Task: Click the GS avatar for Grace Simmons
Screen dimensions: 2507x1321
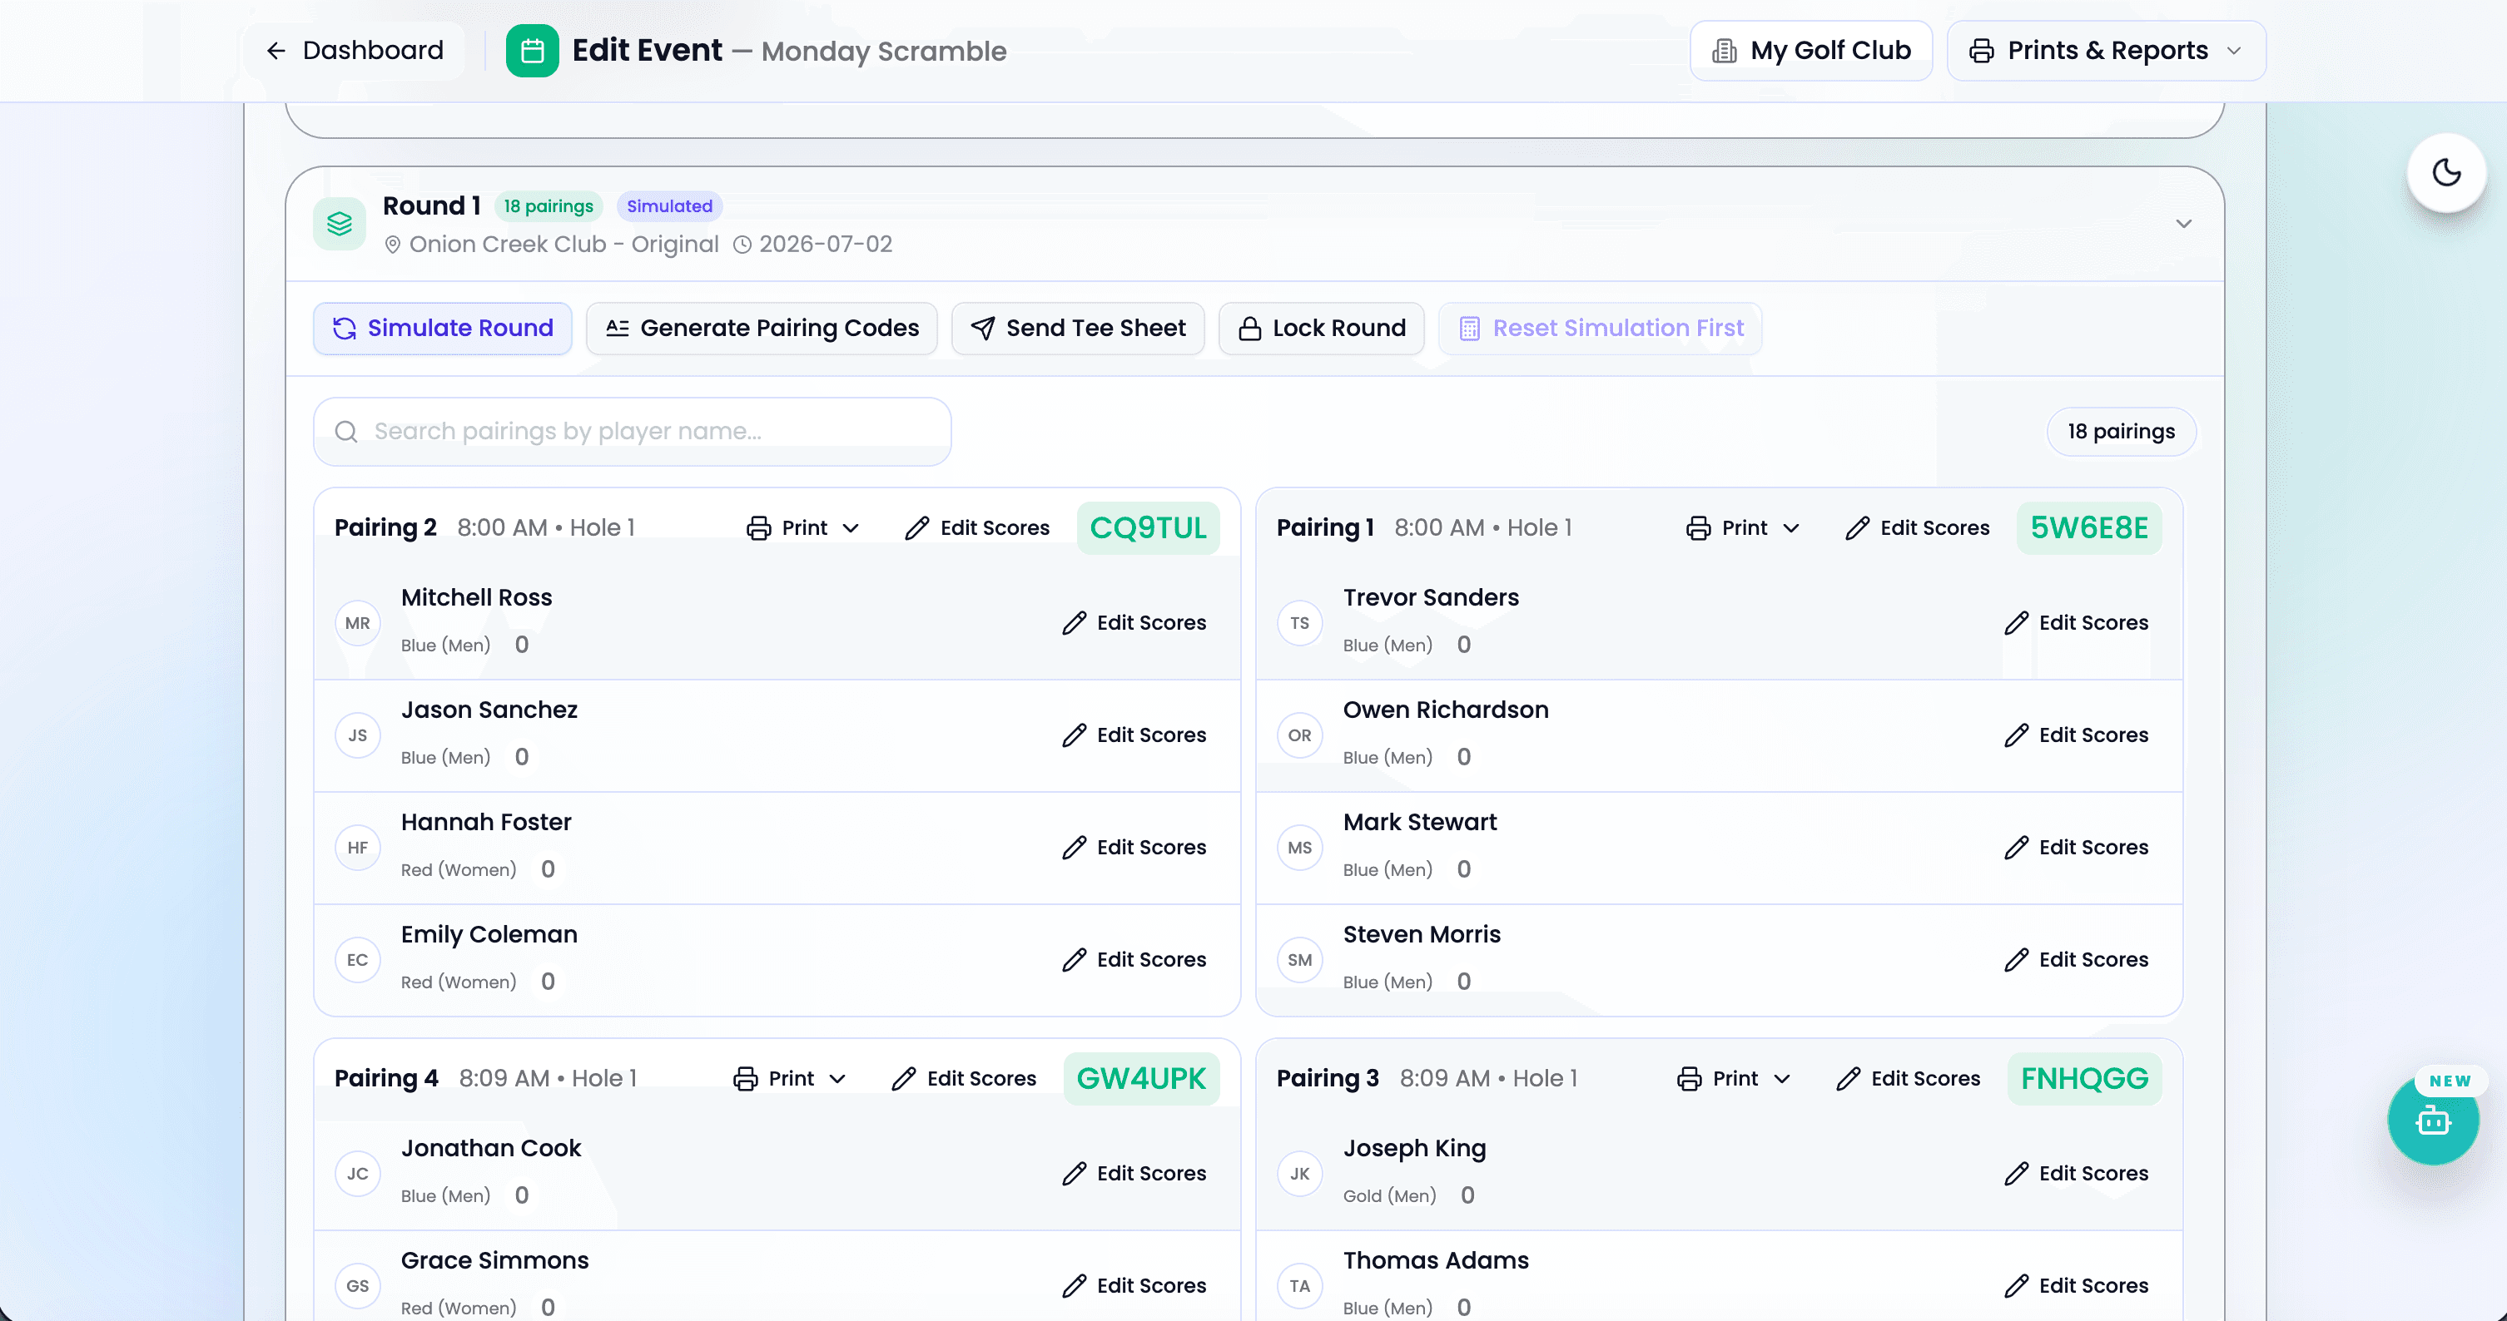Action: [358, 1286]
